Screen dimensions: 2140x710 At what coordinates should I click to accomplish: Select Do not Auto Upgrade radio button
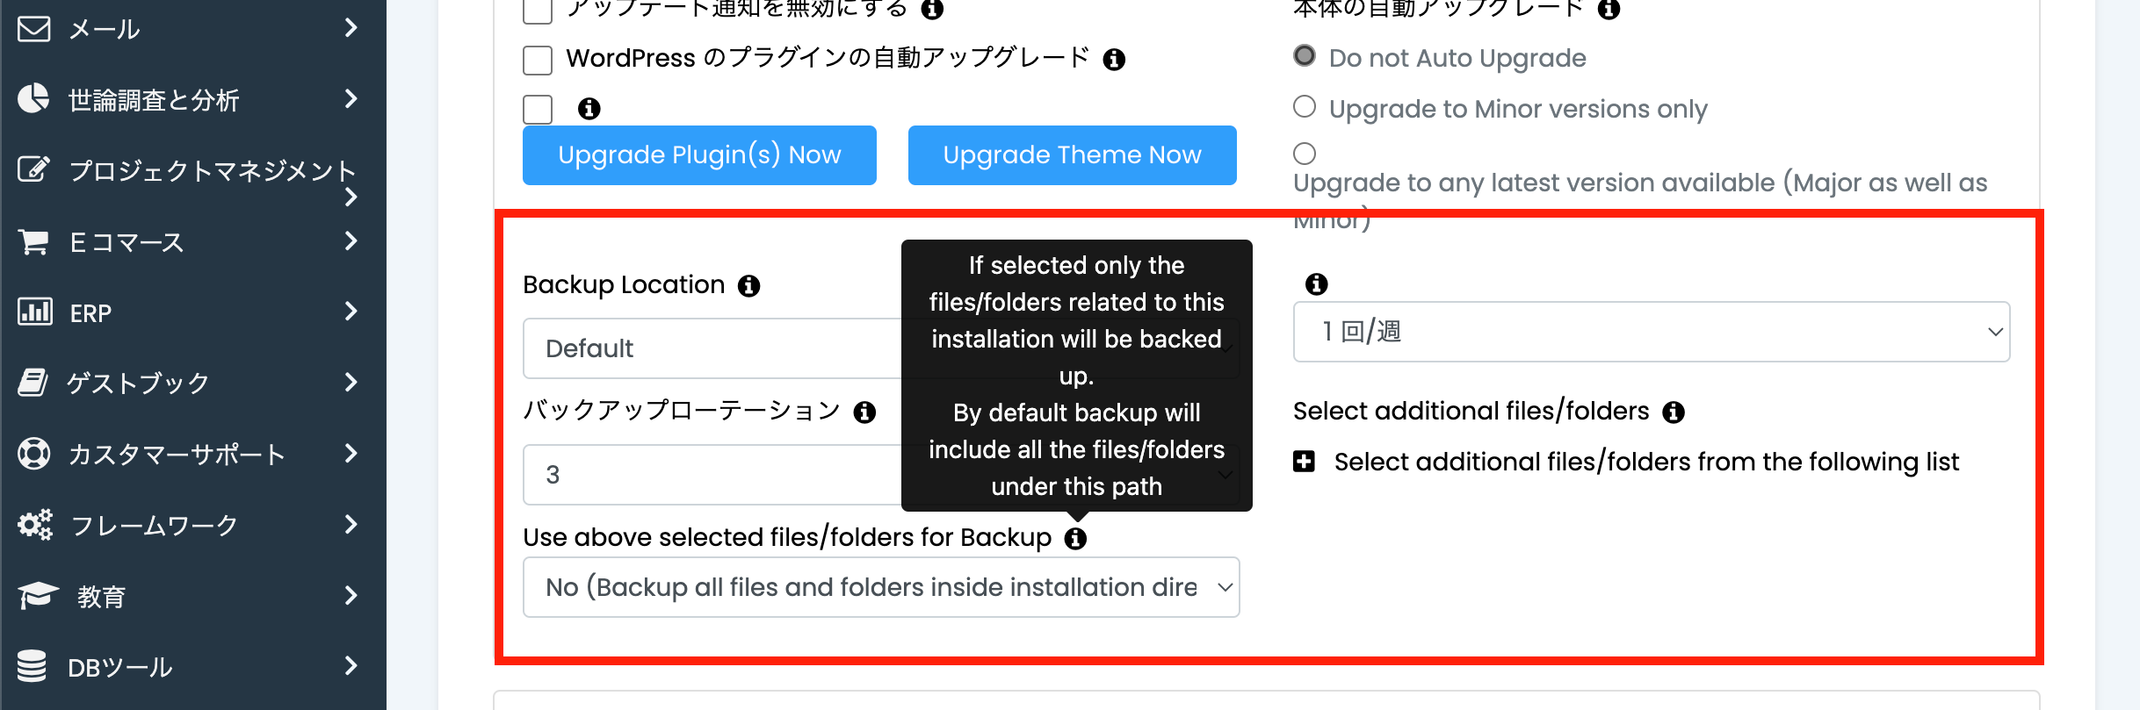pos(1305,56)
